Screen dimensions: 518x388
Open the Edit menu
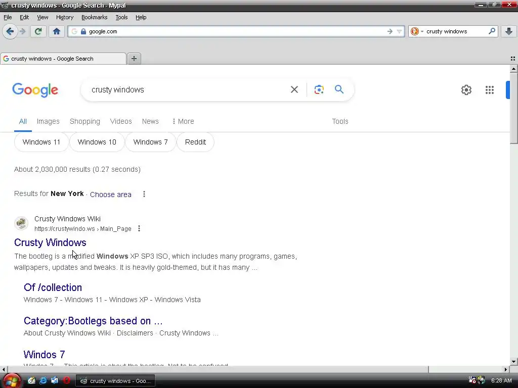coord(24,17)
